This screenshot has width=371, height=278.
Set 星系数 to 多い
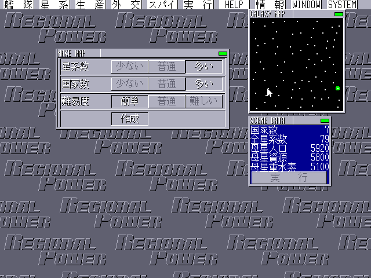tap(204, 67)
